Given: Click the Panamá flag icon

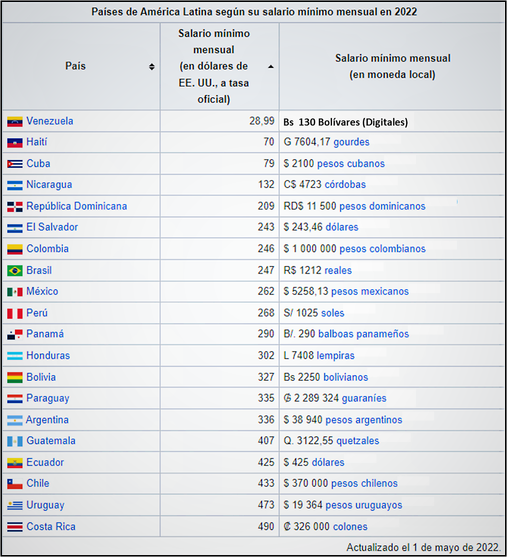Looking at the screenshot, I should [x=15, y=335].
